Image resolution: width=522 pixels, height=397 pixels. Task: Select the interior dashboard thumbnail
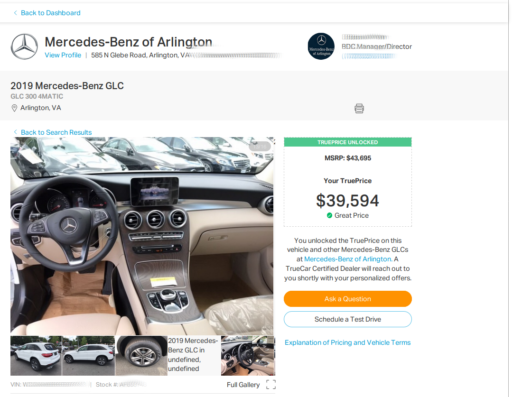247,355
